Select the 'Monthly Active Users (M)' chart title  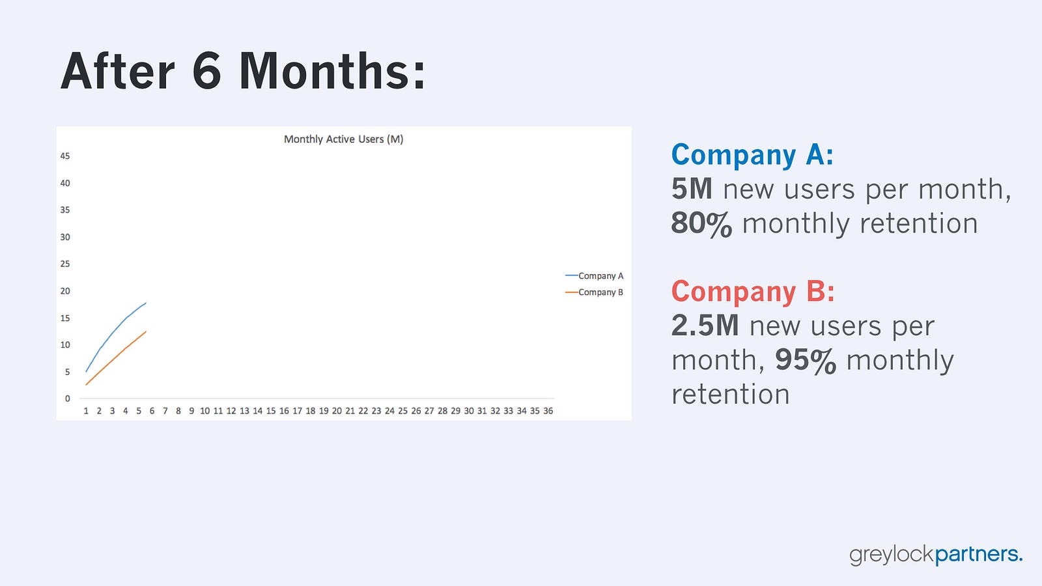click(343, 139)
